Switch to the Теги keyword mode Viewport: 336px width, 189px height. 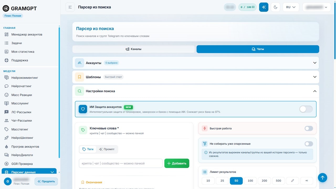pos(88,149)
